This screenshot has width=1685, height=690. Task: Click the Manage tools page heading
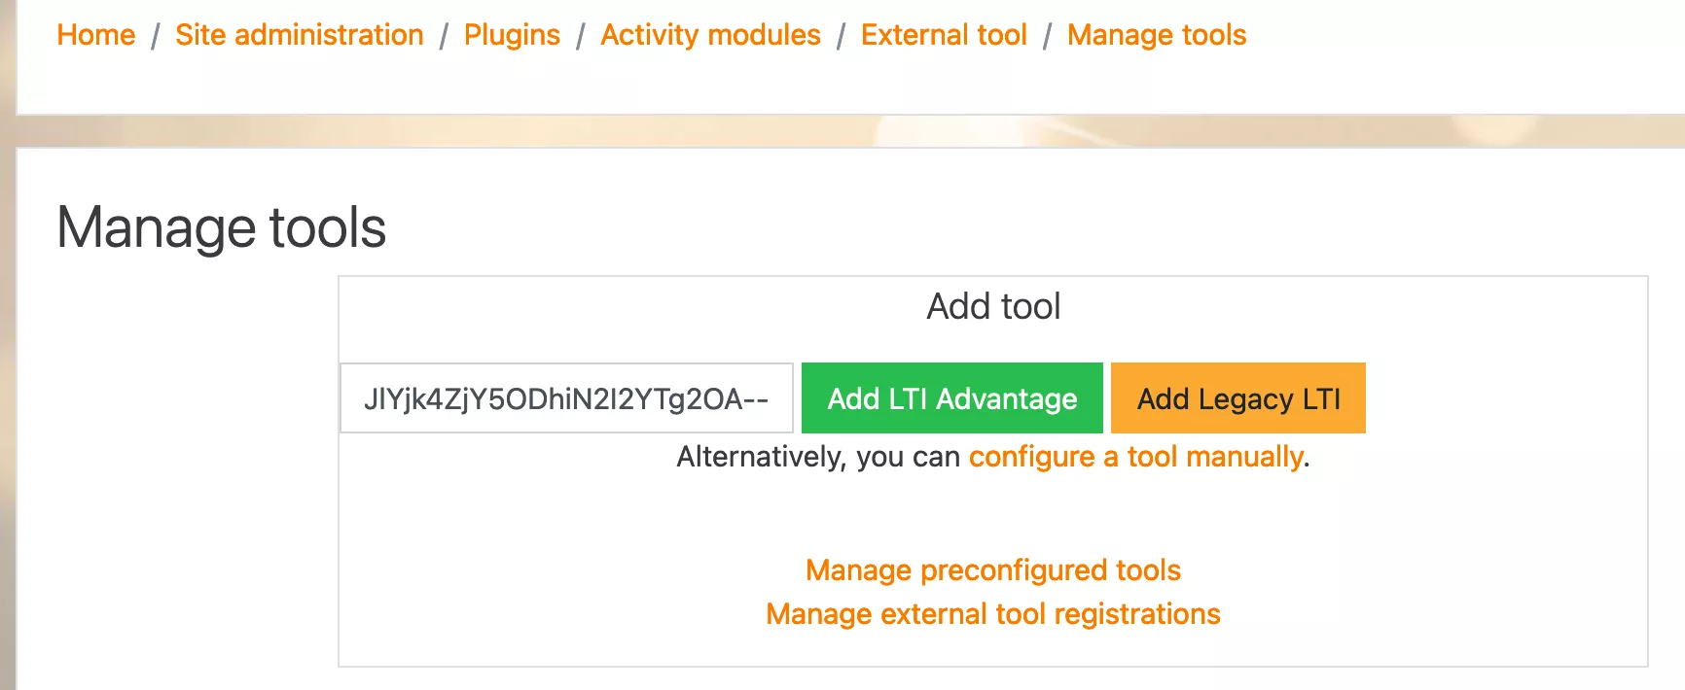point(222,227)
